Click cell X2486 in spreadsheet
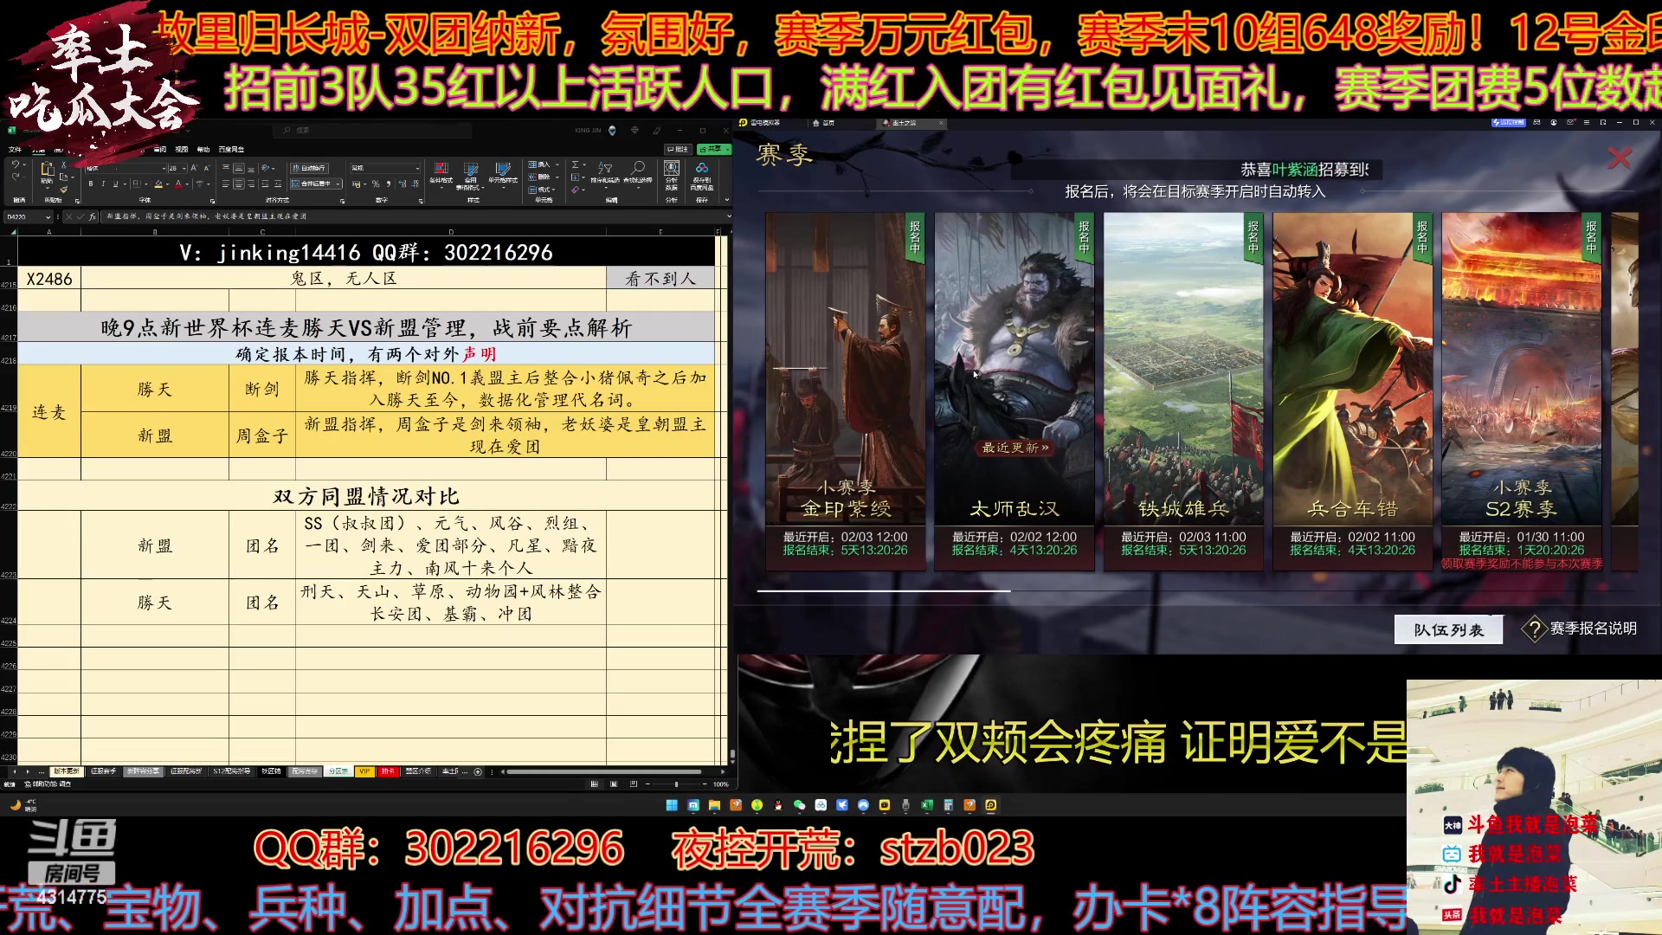1662x935 pixels. [x=49, y=279]
